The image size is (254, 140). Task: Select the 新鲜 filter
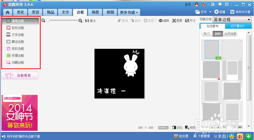tap(218, 34)
